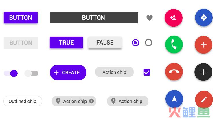Turn on the gray disabled switch
Image resolution: width=217 pixels, height=119 pixels.
click(31, 73)
